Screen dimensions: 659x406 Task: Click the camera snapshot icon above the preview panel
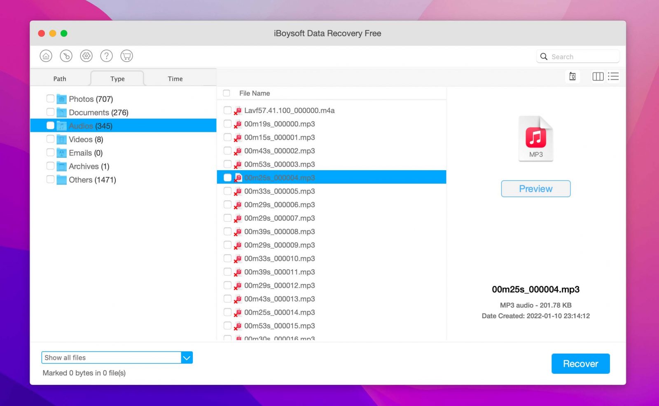point(572,76)
